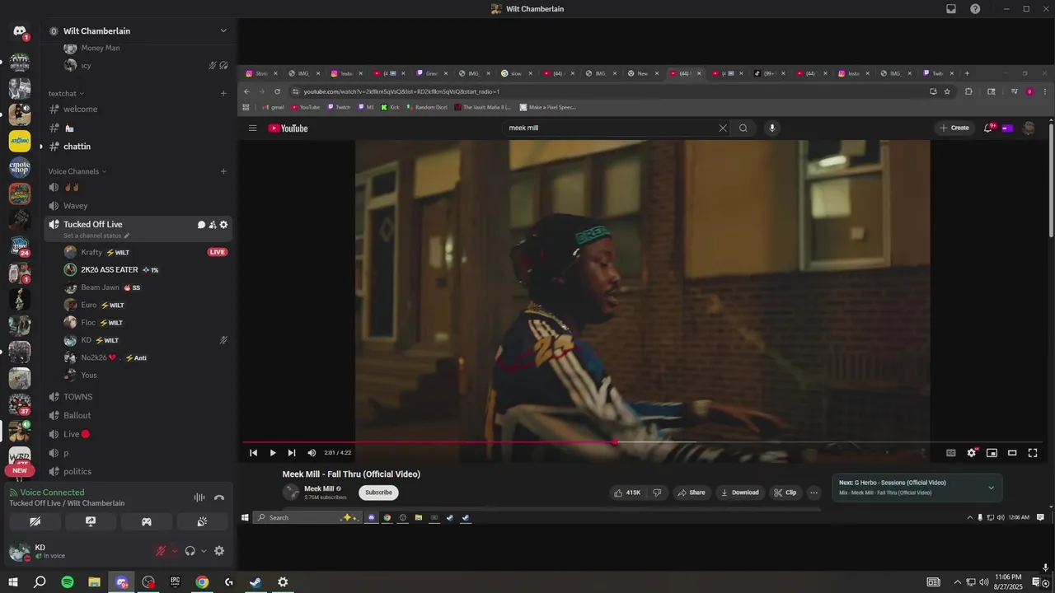
Task: Open chat for Tucked Off Live channel
Action: (201, 225)
